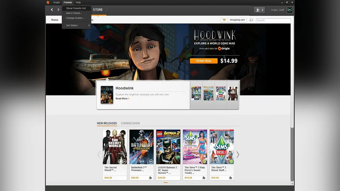This screenshot has height=191, width=340.
Task: Open the Sims 3 Katy Perry cover art
Action: point(195,147)
